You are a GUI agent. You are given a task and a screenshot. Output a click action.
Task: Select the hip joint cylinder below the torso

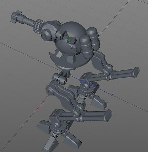tap(60, 79)
